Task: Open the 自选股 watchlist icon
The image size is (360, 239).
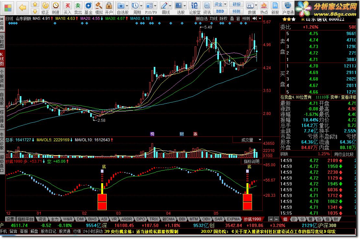Action: [x=121, y=8]
